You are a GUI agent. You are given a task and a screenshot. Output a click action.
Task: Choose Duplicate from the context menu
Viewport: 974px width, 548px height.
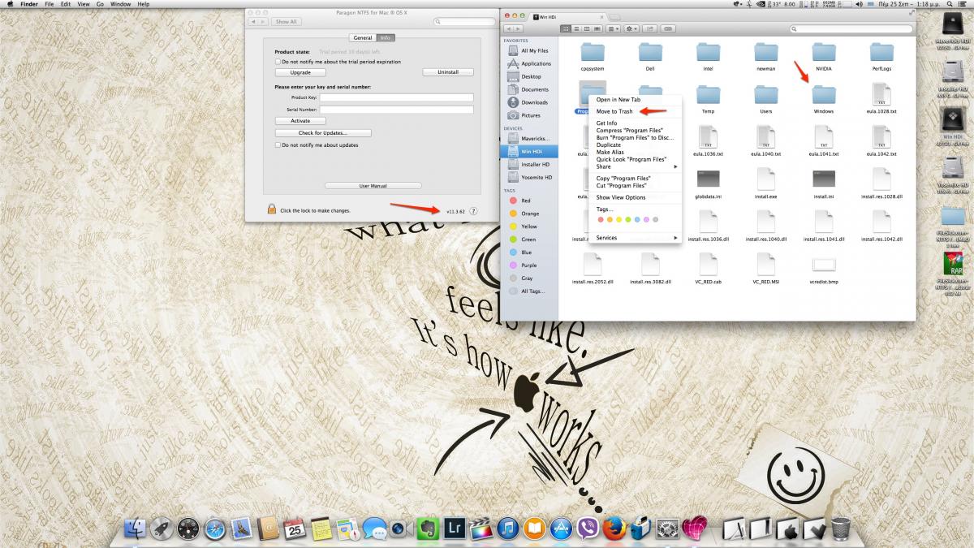click(x=608, y=145)
